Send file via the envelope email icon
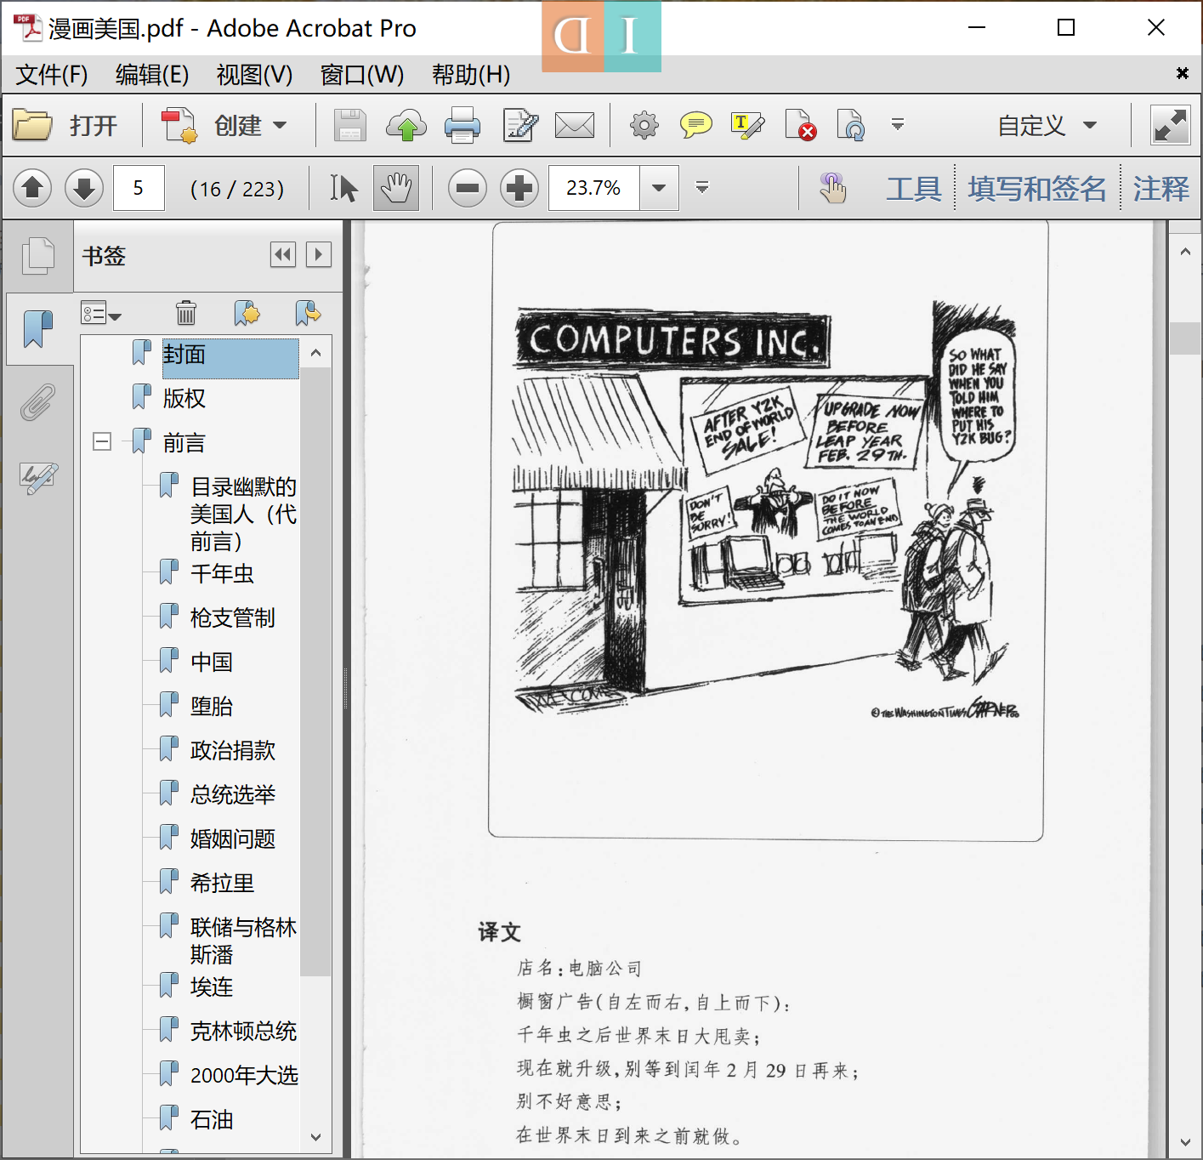 [x=575, y=126]
